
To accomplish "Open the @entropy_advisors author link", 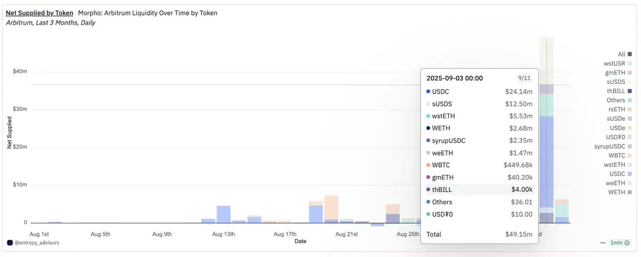I will coord(37,243).
